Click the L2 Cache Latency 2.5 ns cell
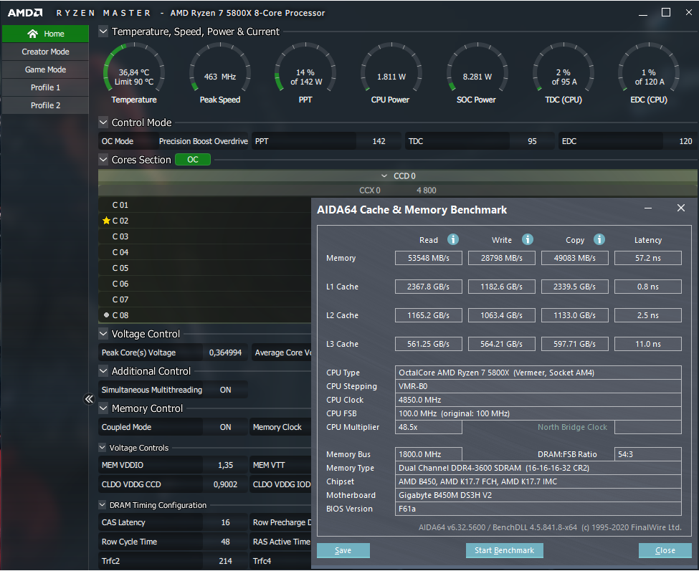Screen dimensions: 699x571 pos(647,315)
